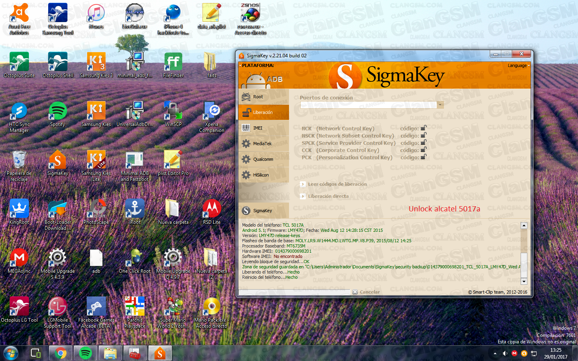Select Octoplus Shell desktop icon

[58, 65]
